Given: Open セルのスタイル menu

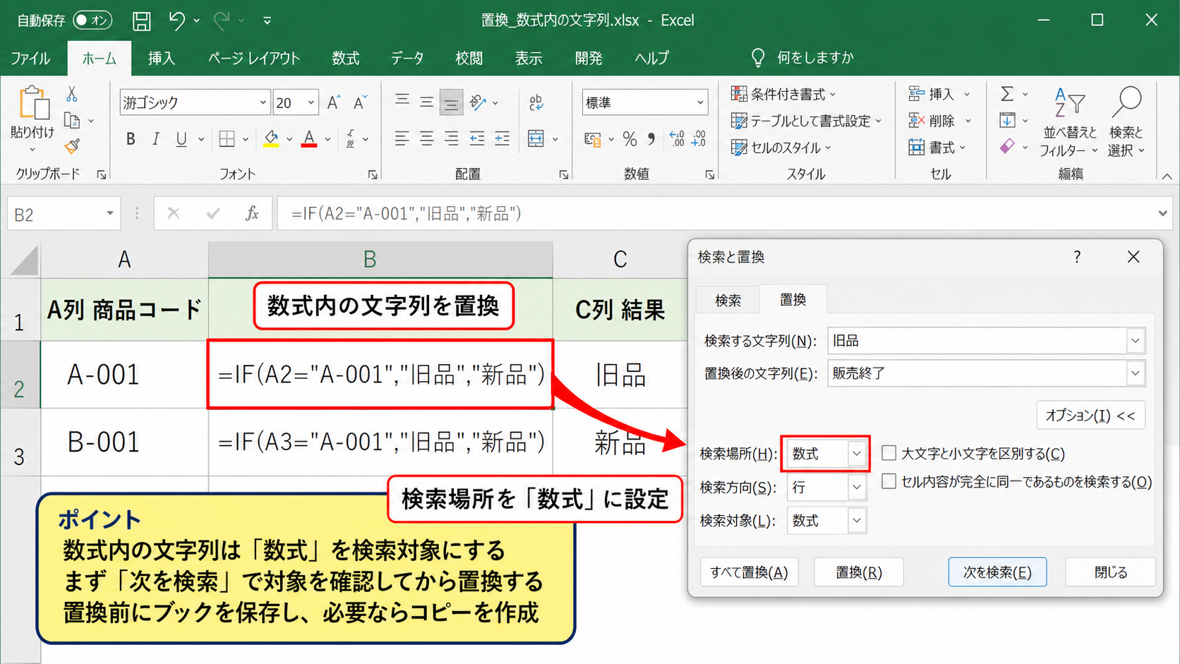Looking at the screenshot, I should [781, 147].
